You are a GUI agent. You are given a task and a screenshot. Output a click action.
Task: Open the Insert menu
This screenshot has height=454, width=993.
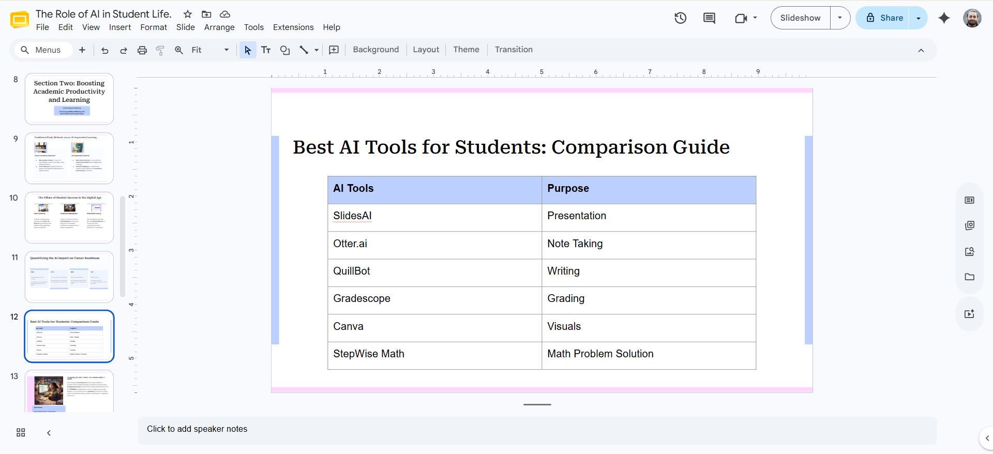[120, 27]
